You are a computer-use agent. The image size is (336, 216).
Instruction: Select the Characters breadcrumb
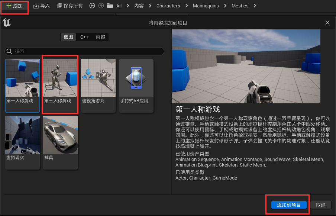pos(168,6)
